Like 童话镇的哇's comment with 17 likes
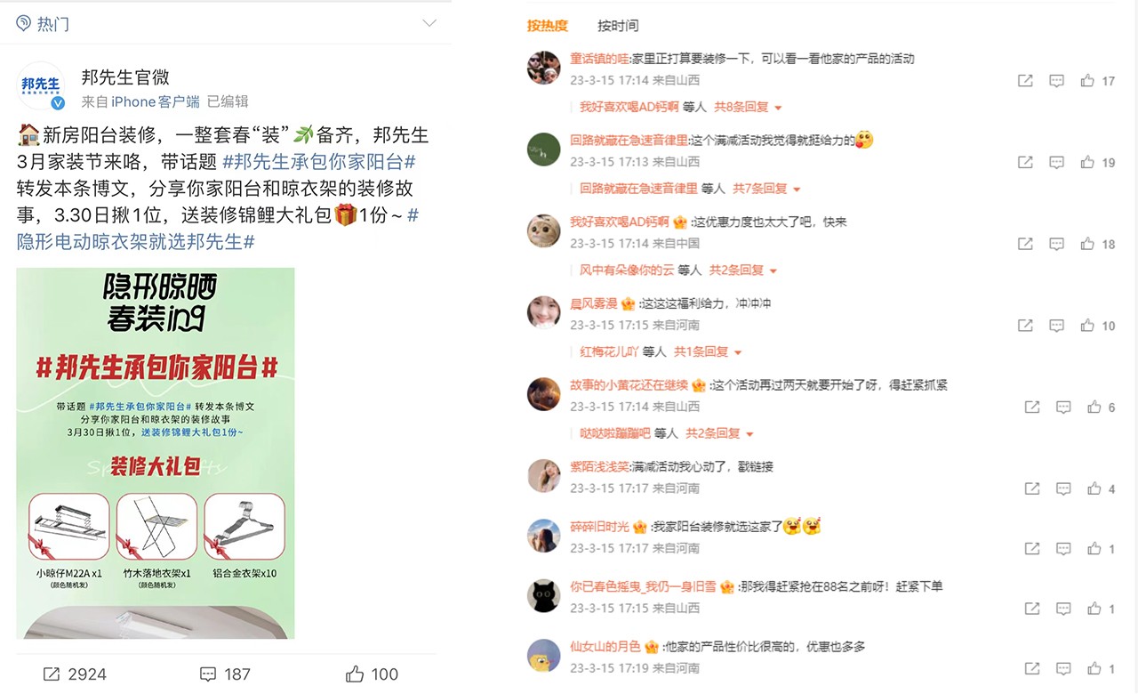The width and height of the screenshot is (1138, 694). coord(1086,81)
